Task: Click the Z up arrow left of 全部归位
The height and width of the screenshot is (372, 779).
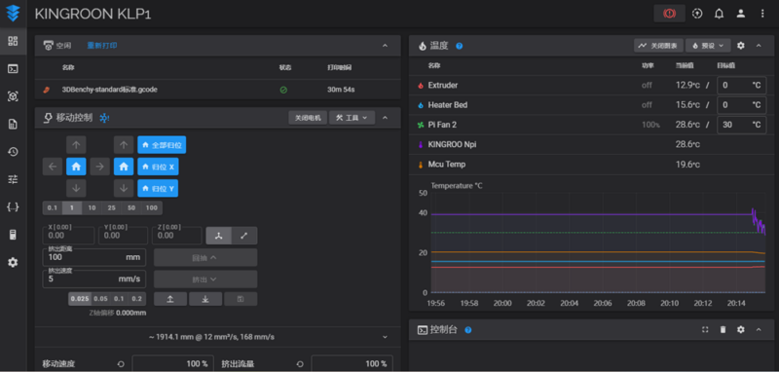Action: coord(124,144)
